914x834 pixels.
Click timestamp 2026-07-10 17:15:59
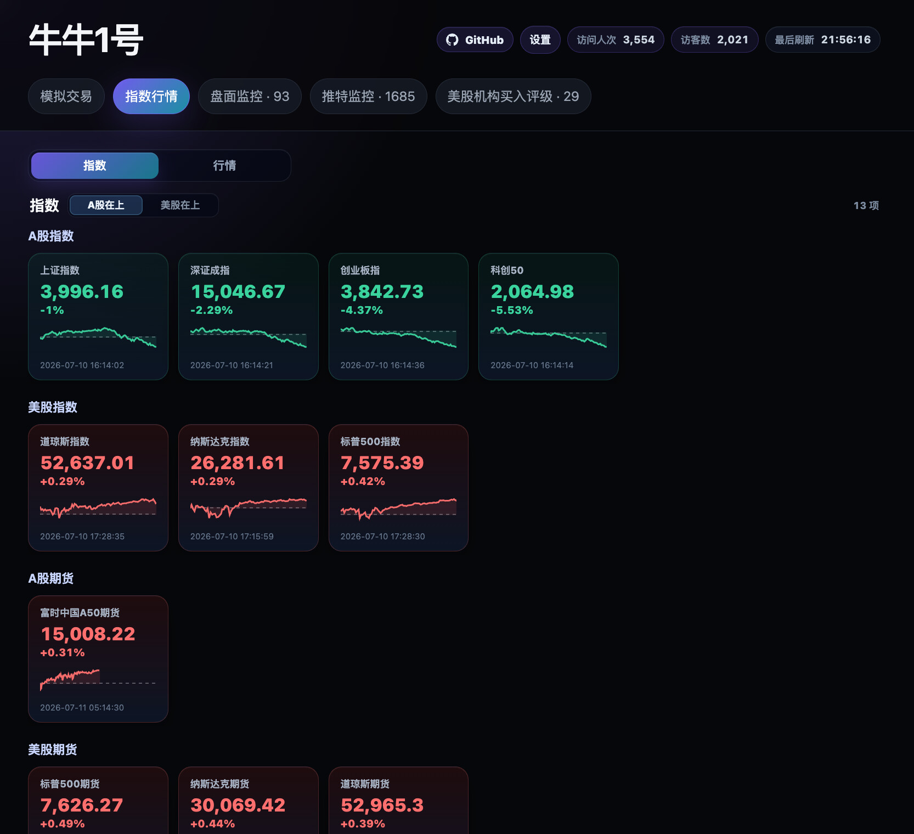click(x=232, y=536)
